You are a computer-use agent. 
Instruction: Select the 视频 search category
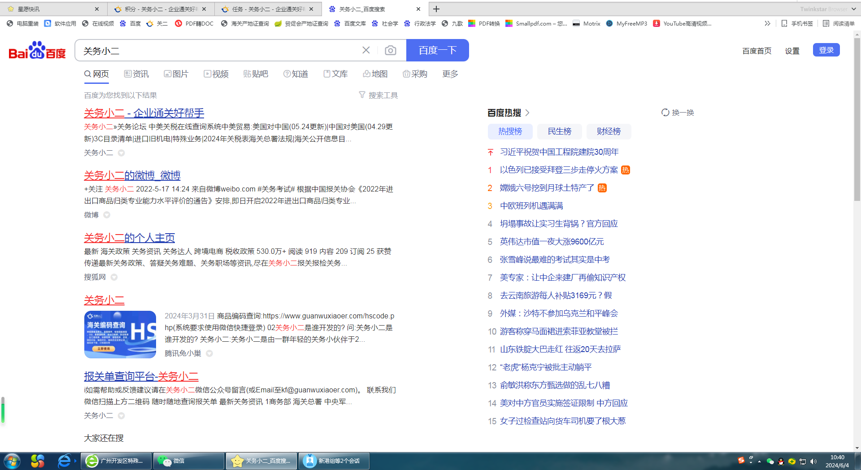click(216, 74)
